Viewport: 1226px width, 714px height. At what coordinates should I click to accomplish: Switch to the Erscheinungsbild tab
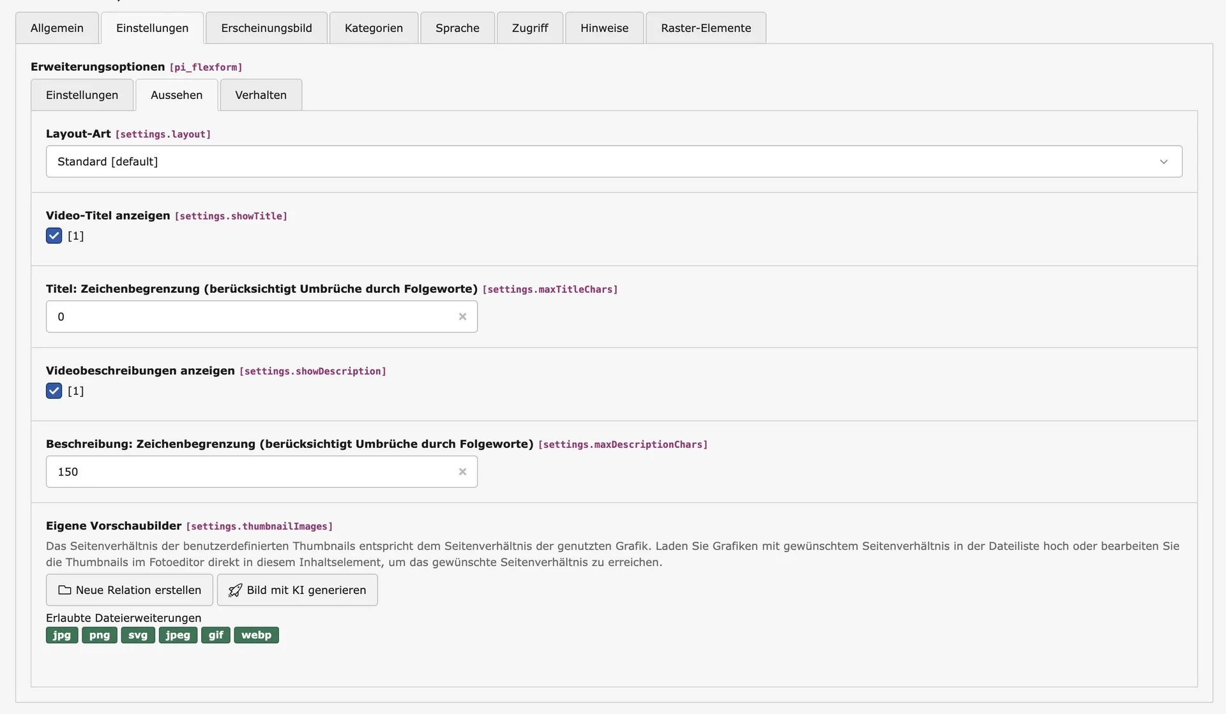coord(266,27)
